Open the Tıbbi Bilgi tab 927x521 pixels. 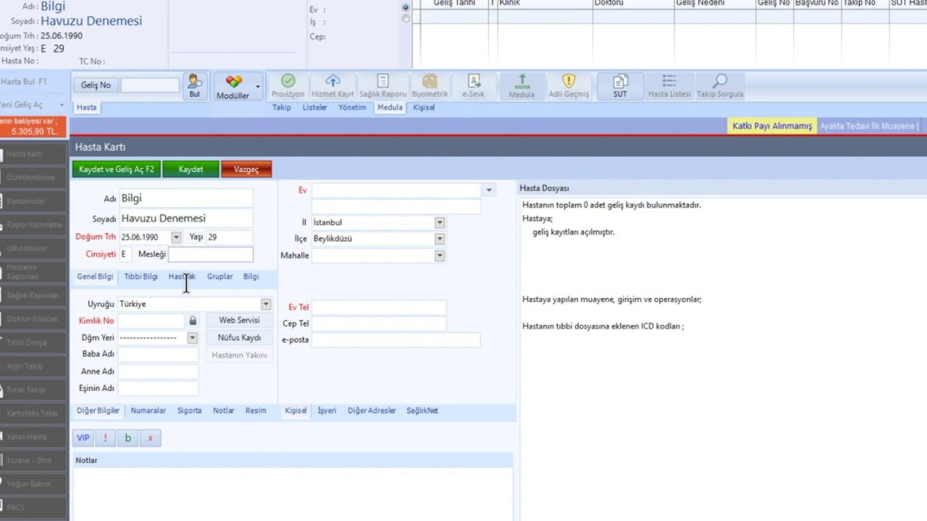[140, 276]
